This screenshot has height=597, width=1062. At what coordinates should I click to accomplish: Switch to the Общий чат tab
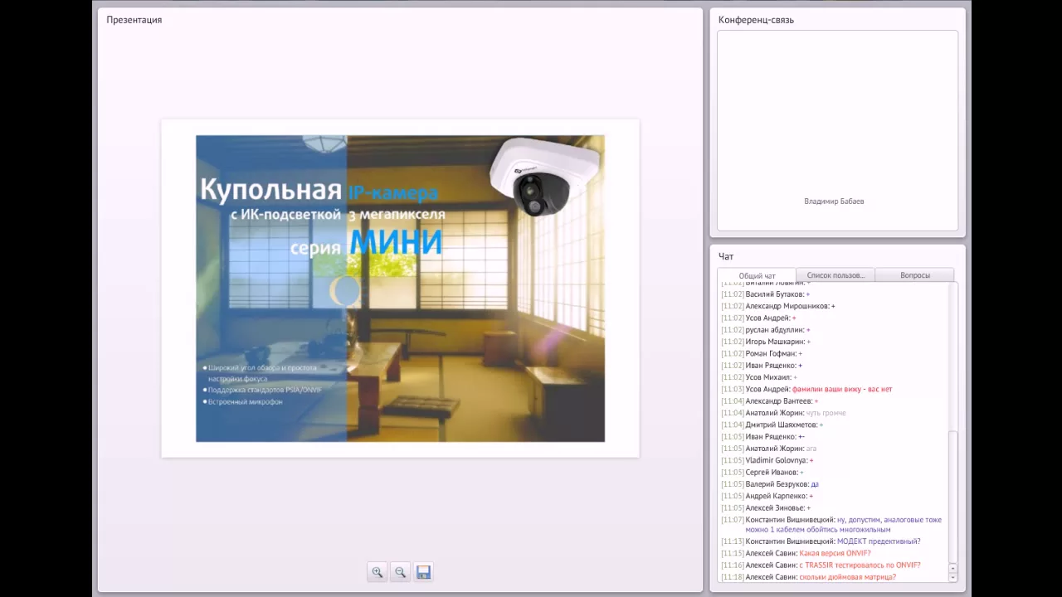click(757, 275)
